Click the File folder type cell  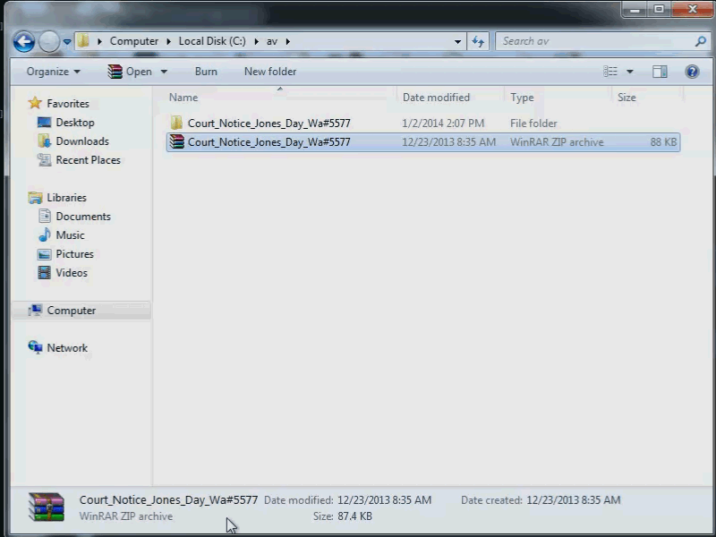533,124
